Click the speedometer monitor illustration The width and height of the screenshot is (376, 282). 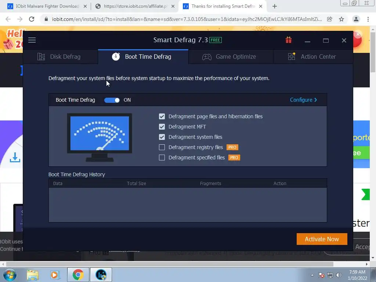tap(100, 137)
